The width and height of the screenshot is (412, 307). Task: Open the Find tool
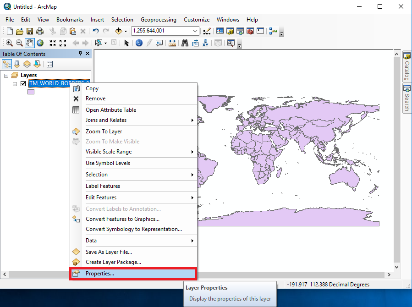point(184,43)
